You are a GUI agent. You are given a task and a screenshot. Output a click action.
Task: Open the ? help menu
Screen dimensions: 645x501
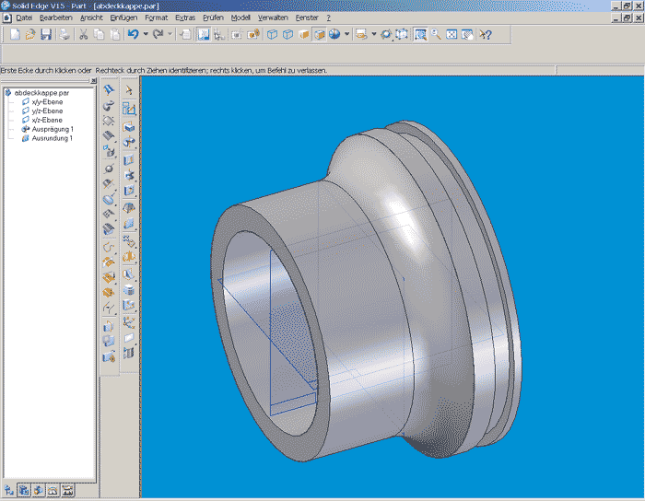[328, 17]
